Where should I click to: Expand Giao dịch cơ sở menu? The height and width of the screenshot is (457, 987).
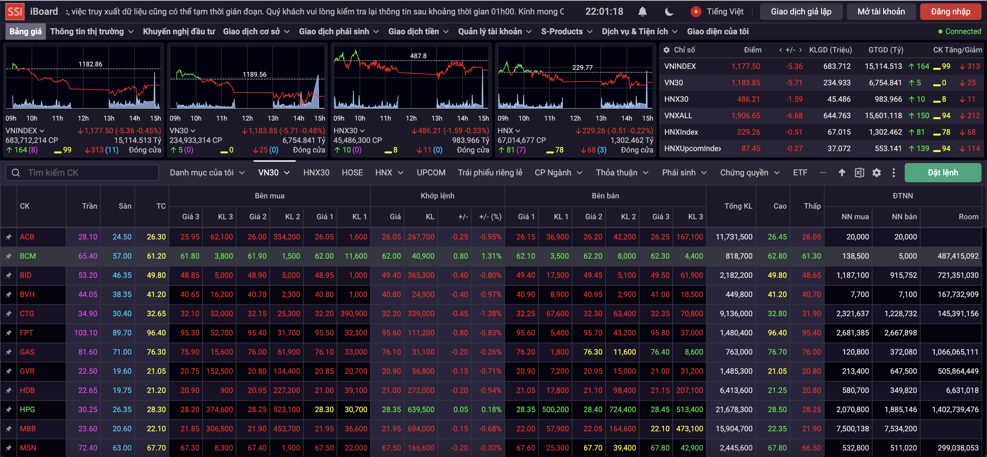[256, 32]
